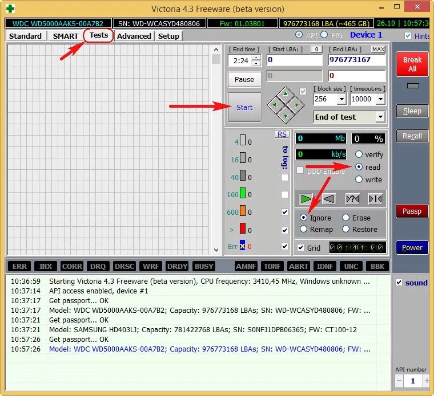
Task: Choose the Erase error action
Action: (345, 217)
